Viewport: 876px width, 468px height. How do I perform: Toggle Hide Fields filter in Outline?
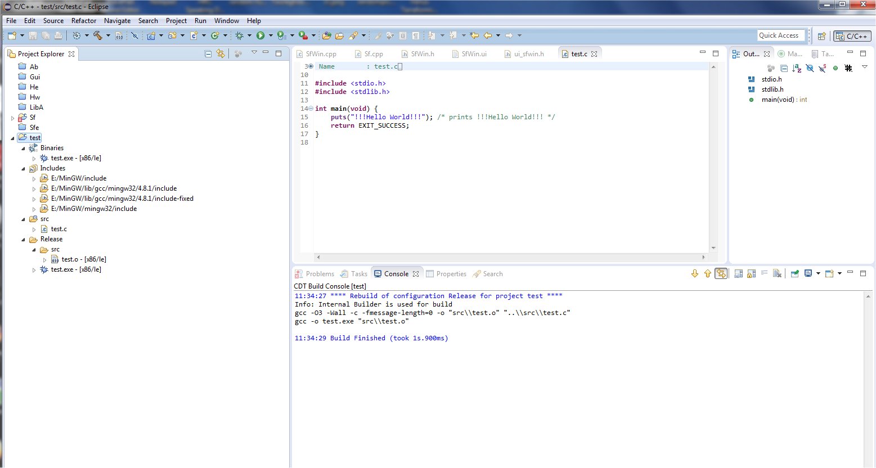(x=810, y=68)
